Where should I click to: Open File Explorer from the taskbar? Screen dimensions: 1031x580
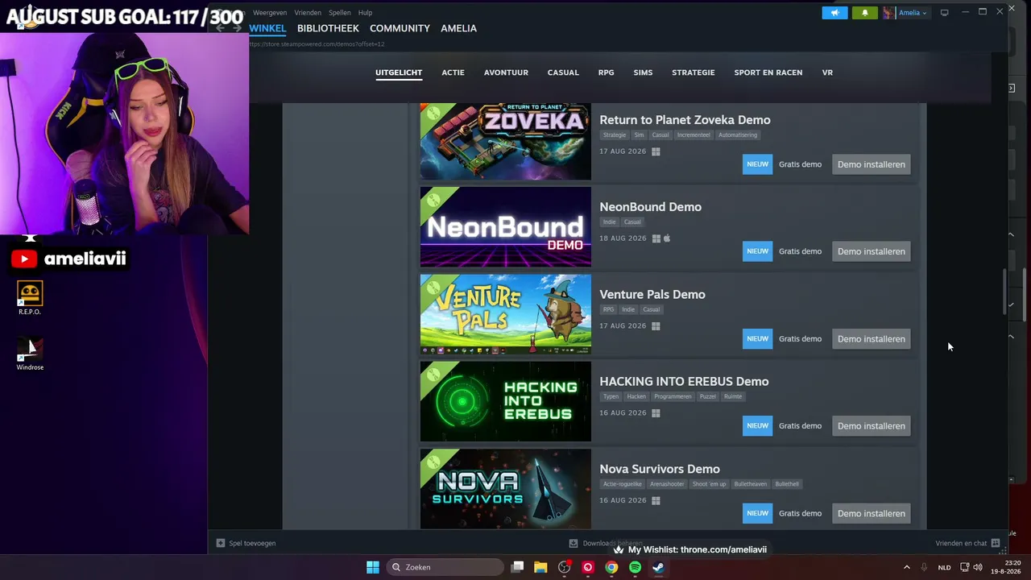[x=540, y=567]
